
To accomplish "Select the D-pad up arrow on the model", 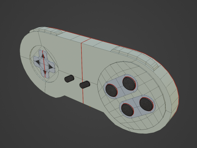I will 43,56.
